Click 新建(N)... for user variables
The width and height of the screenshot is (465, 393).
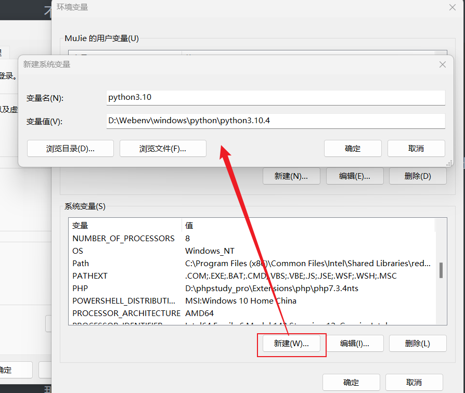(291, 176)
